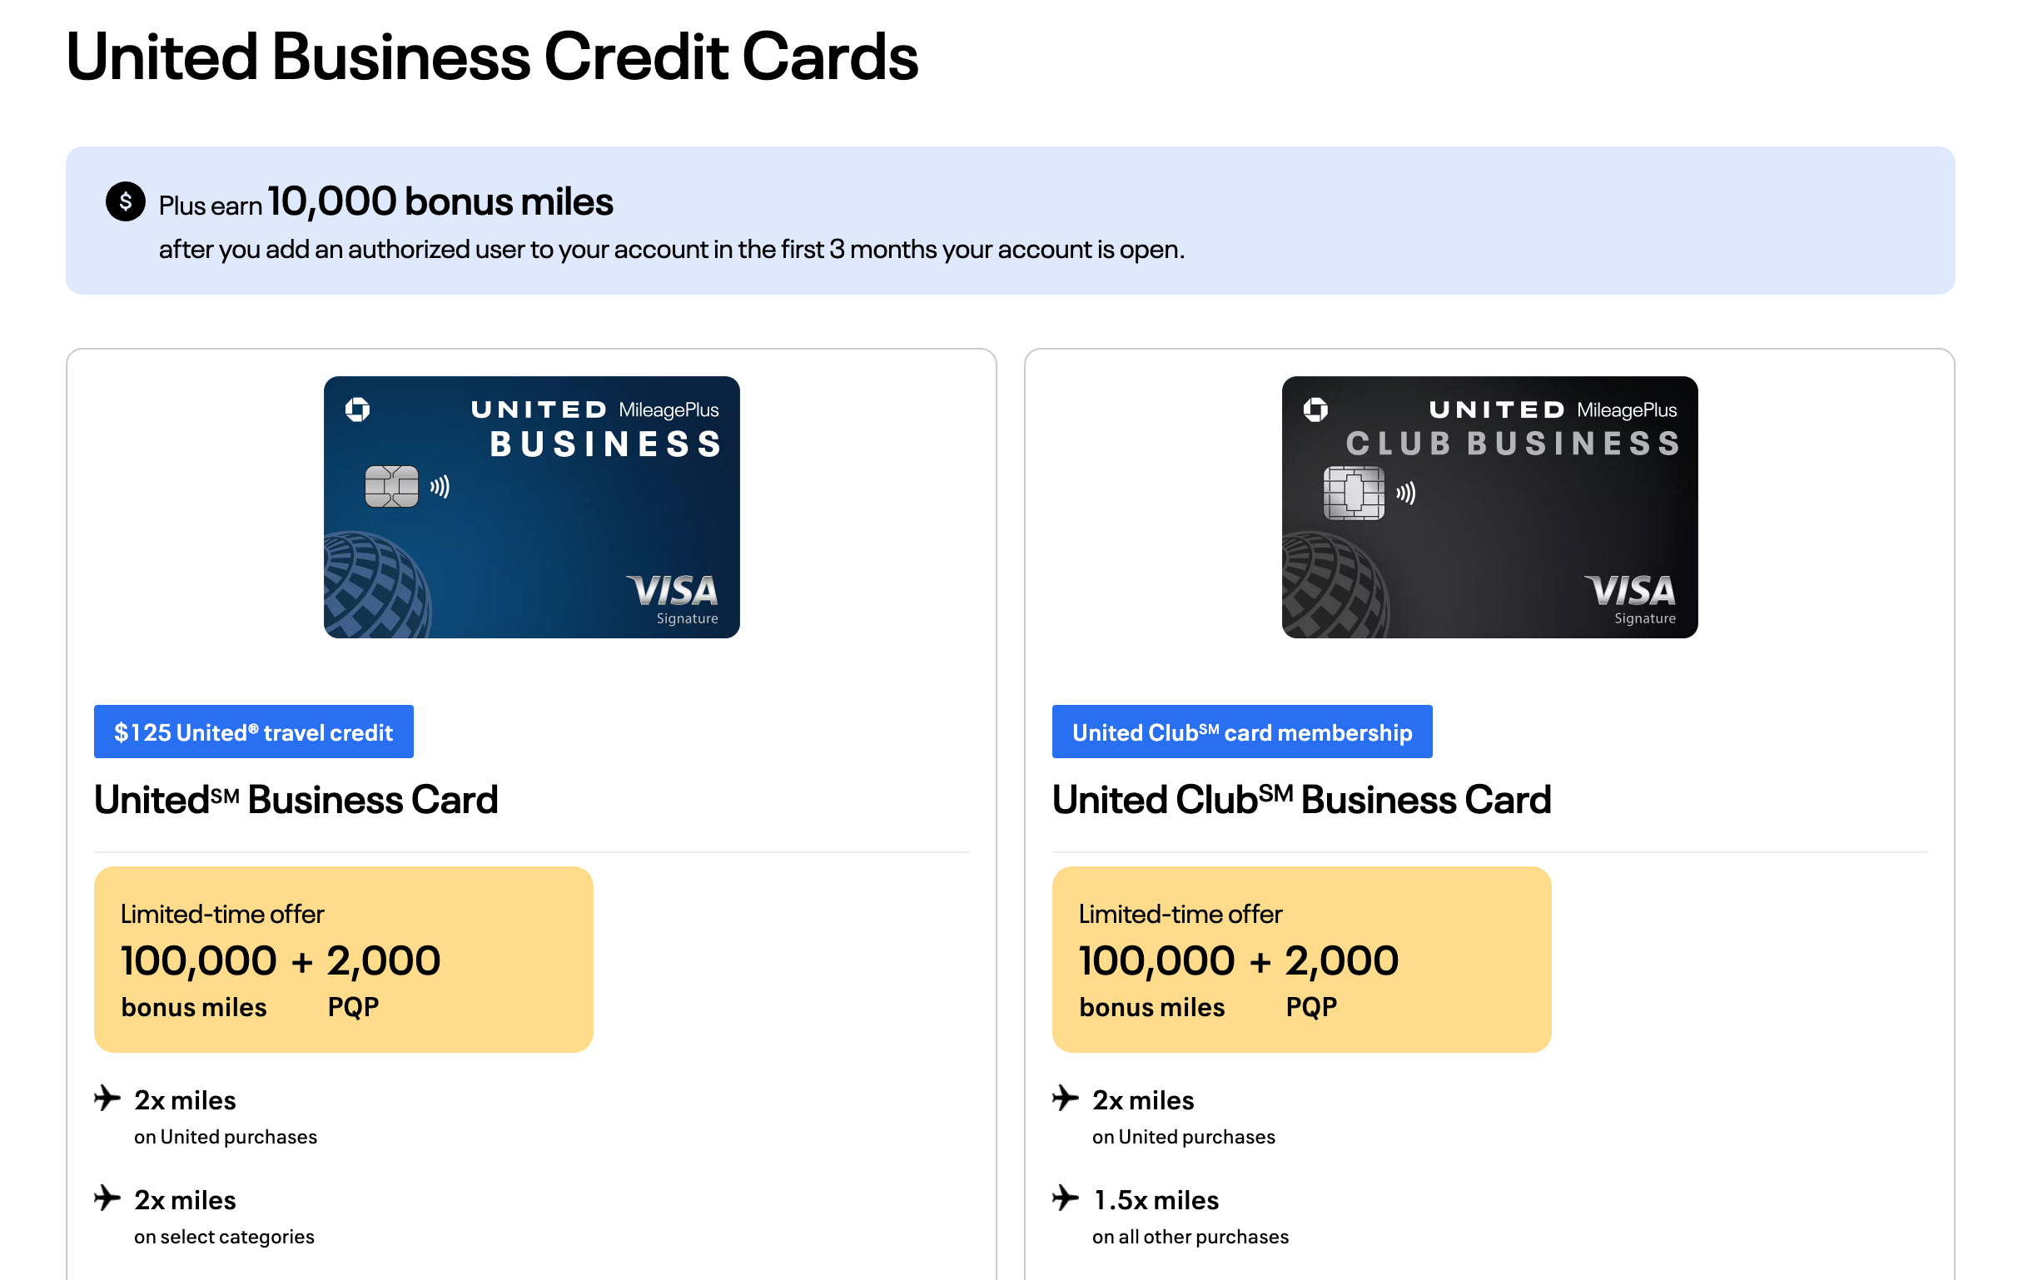Image resolution: width=2043 pixels, height=1280 pixels.
Task: Click the Visa Signature logo on the black card
Action: pyautogui.click(x=1630, y=599)
